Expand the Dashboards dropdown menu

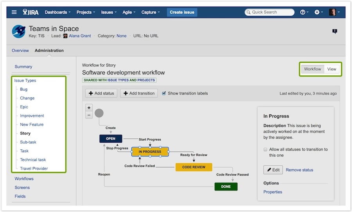(57, 12)
